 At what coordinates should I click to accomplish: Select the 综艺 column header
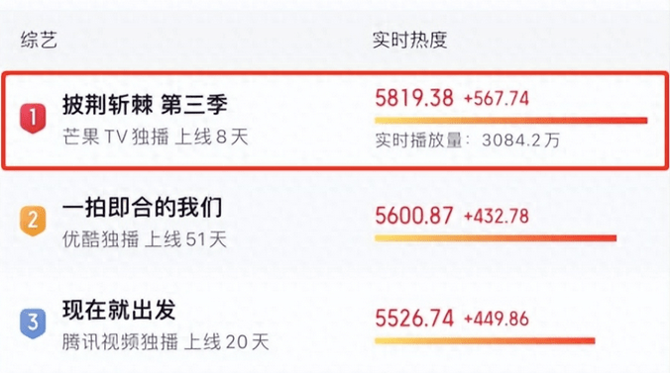point(39,41)
